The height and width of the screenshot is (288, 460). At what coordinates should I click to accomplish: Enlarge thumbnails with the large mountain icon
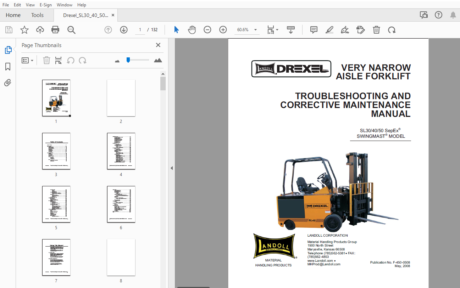click(x=158, y=60)
